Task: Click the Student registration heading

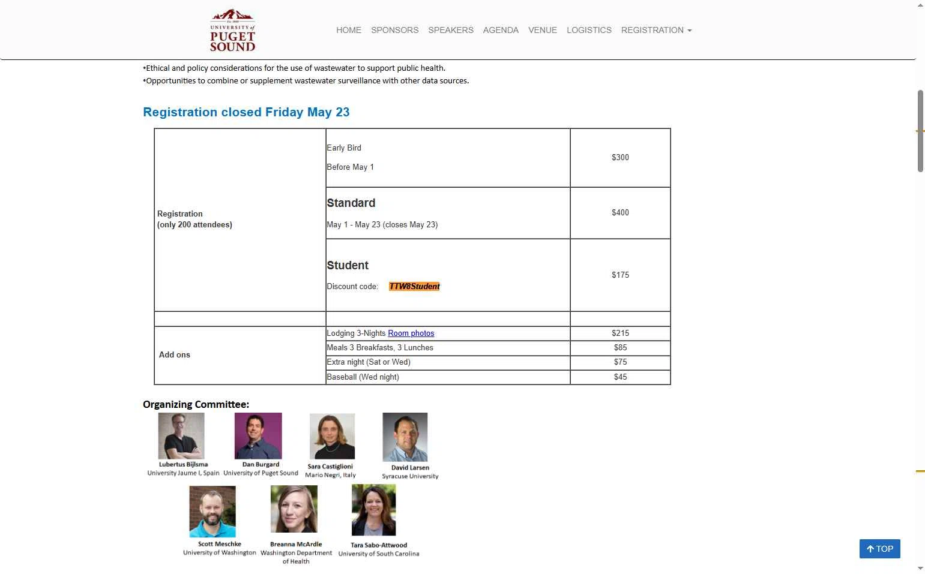Action: click(x=348, y=266)
